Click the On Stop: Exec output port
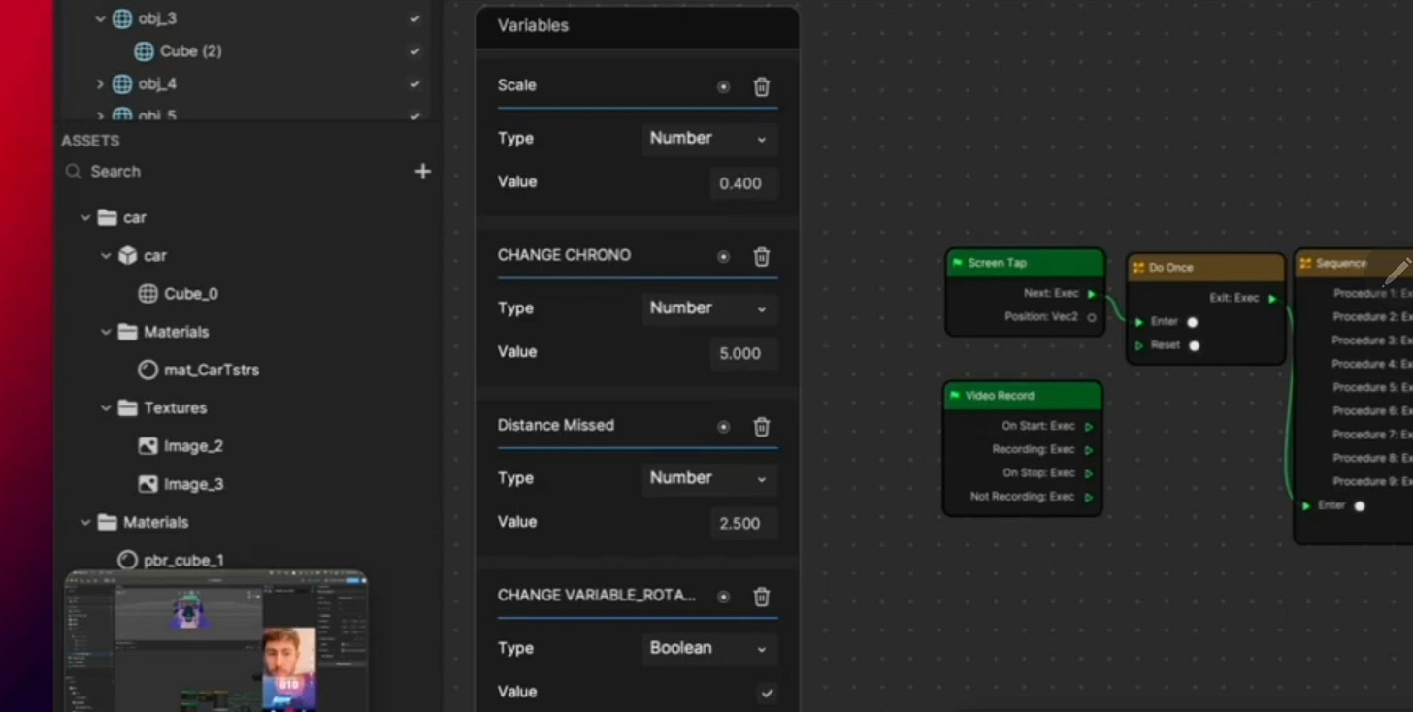The image size is (1413, 712). [1089, 473]
